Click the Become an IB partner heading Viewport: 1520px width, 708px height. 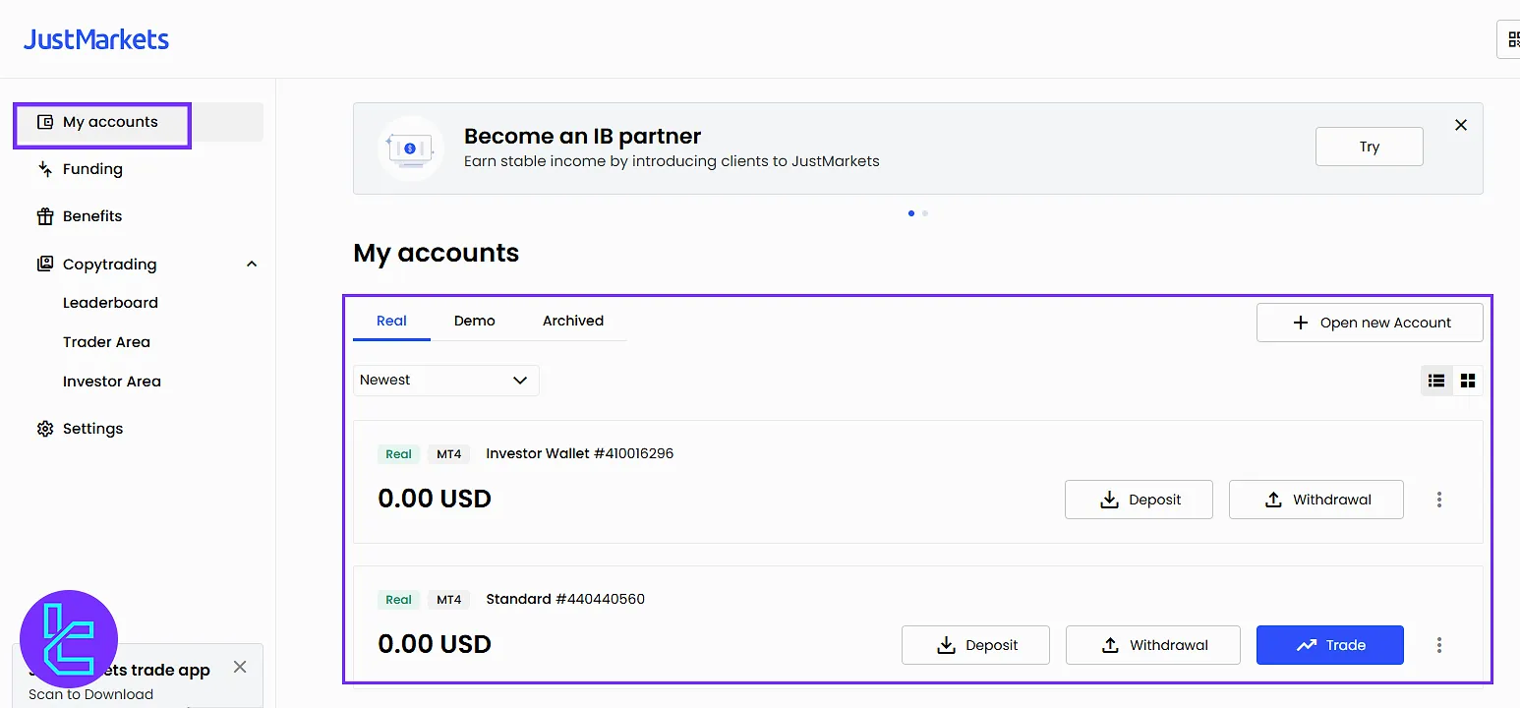pyautogui.click(x=583, y=136)
